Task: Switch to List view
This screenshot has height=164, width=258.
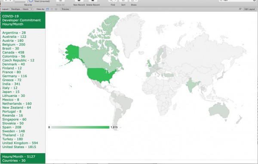Action: pyautogui.click(x=52, y=9)
